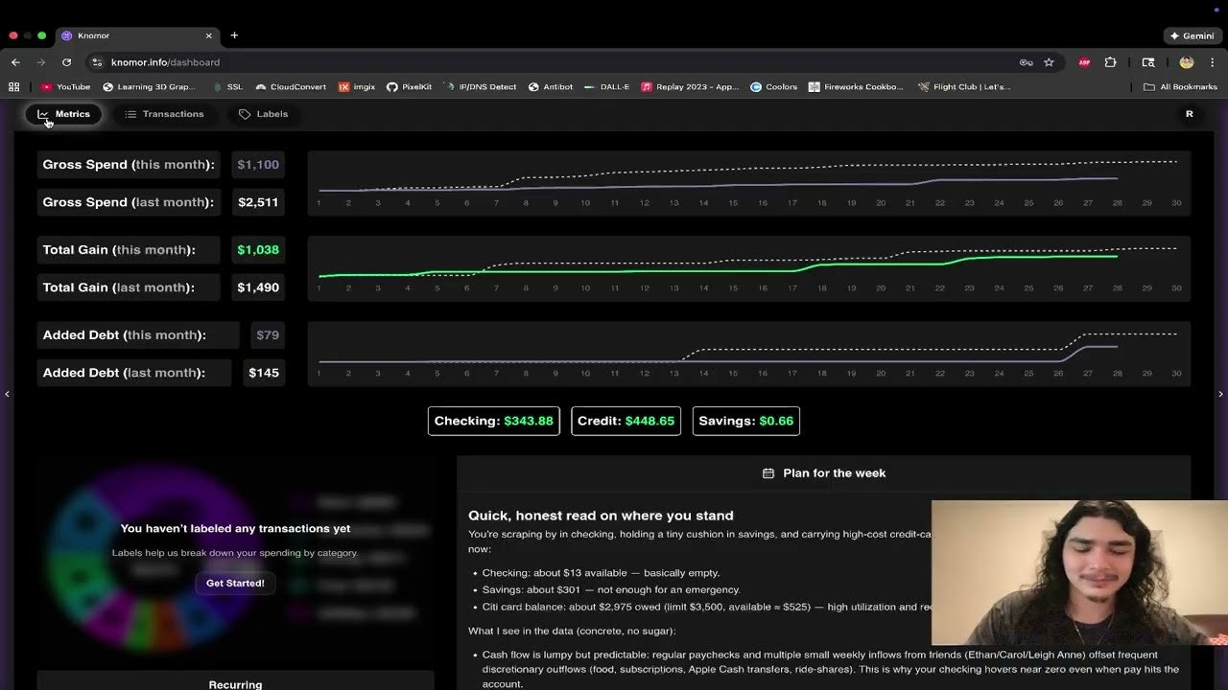The width and height of the screenshot is (1228, 690).
Task: Open the YouTube bookmark
Action: click(x=65, y=87)
